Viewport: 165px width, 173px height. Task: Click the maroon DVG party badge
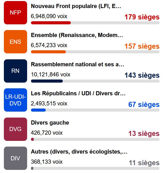(x=15, y=129)
